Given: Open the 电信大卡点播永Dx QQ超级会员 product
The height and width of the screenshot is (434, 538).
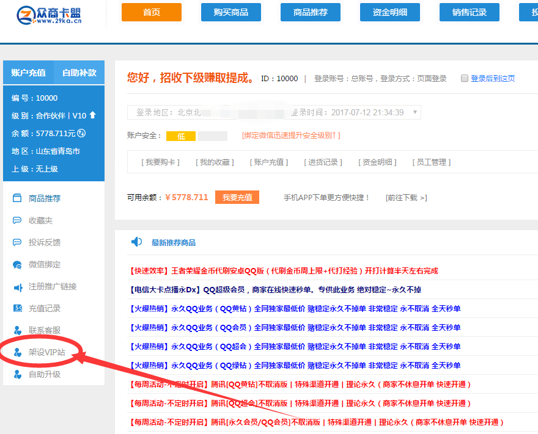Looking at the screenshot, I should (x=275, y=290).
